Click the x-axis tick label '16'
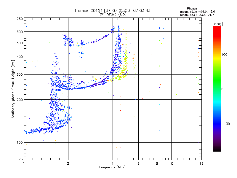Screen dimensions: 237x178 pyautogui.click(x=201, y=163)
